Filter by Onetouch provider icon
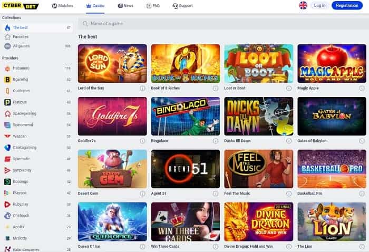 pyautogui.click(x=7, y=216)
